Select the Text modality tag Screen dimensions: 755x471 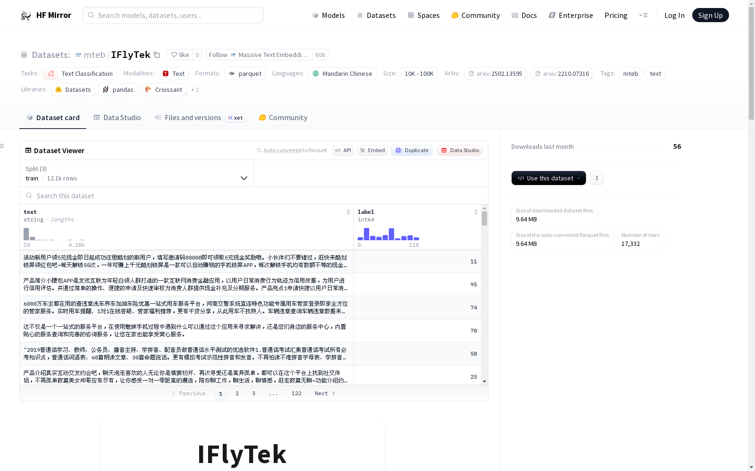pos(173,73)
